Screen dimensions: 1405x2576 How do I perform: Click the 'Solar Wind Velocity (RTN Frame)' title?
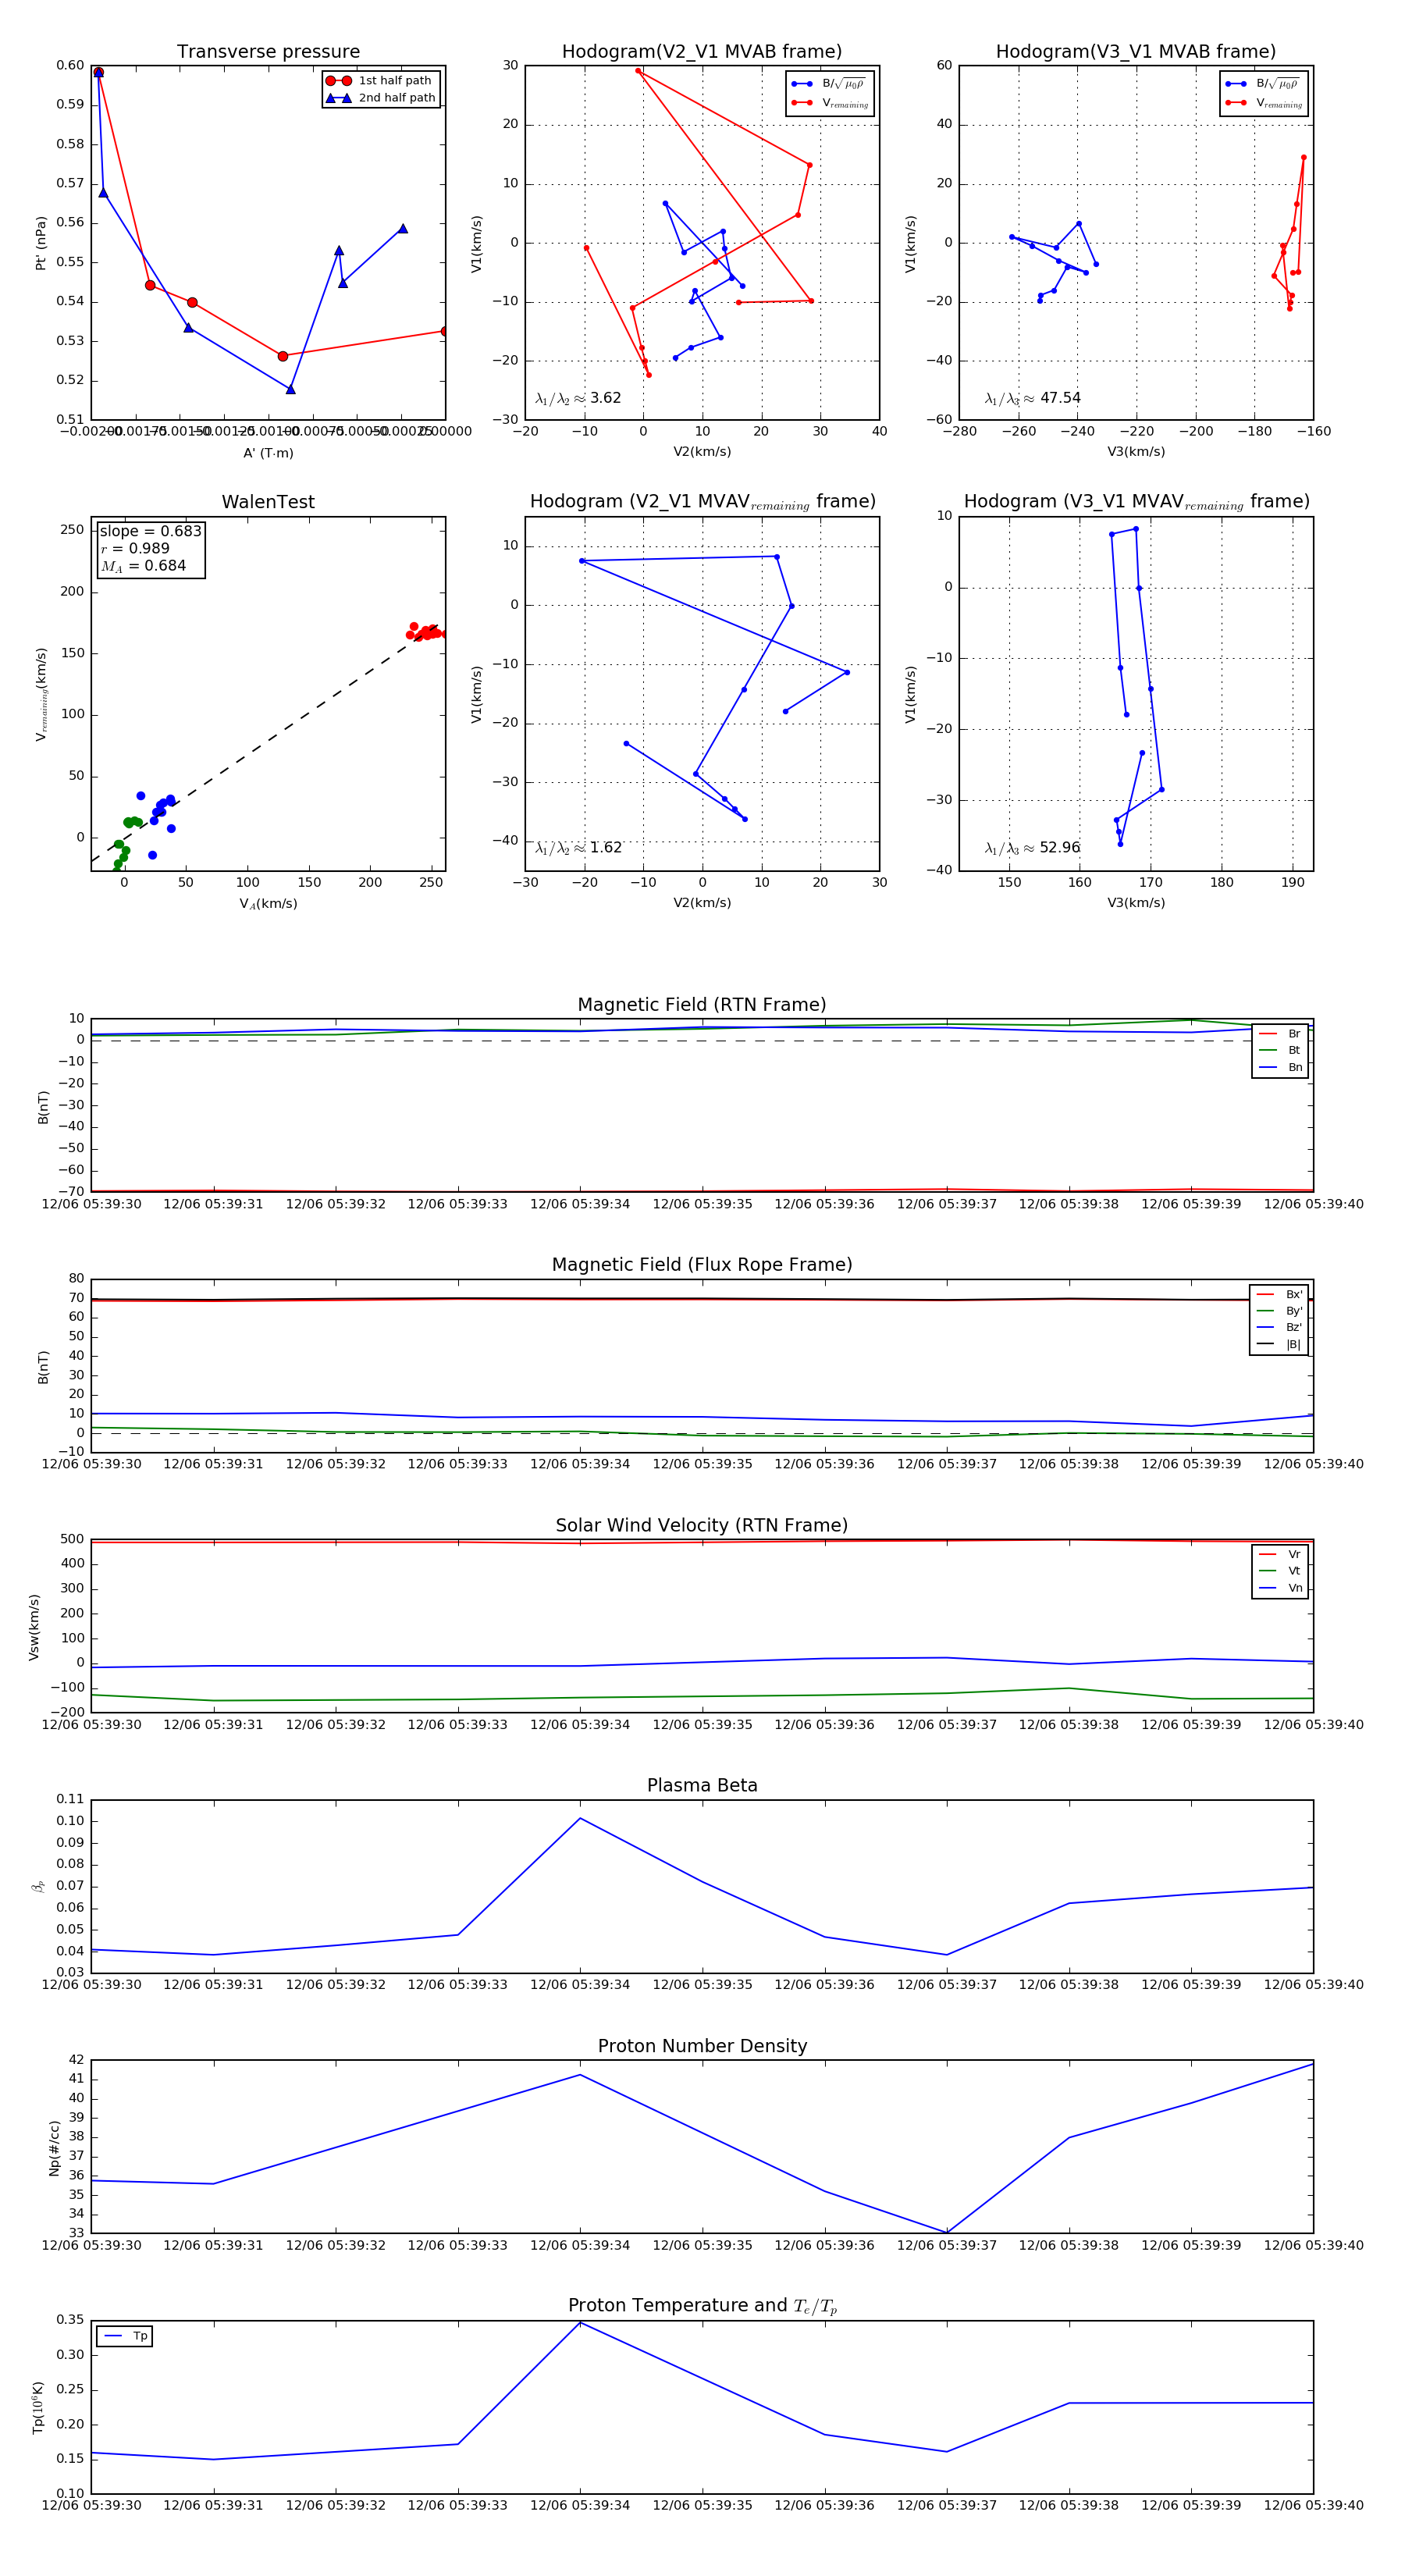point(702,1525)
